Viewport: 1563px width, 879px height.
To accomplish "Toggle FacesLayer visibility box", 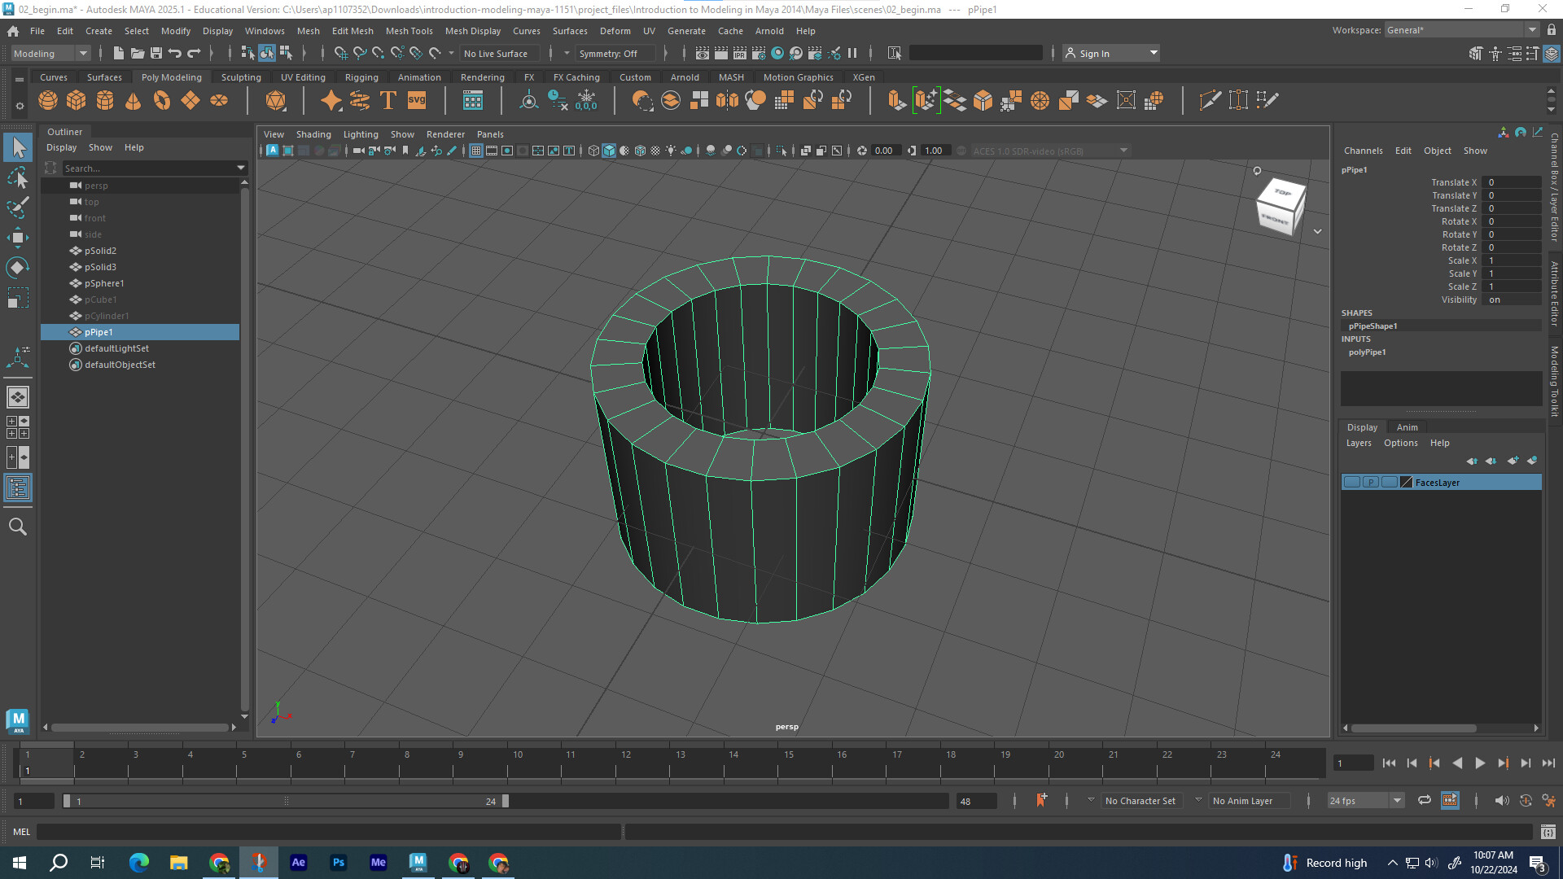I will (1352, 483).
